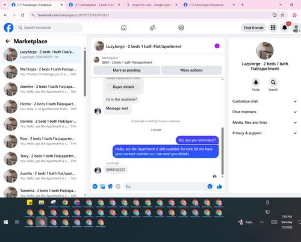The image size is (301, 242).
Task: Search in conversation magnifier icon
Action: 273,82
